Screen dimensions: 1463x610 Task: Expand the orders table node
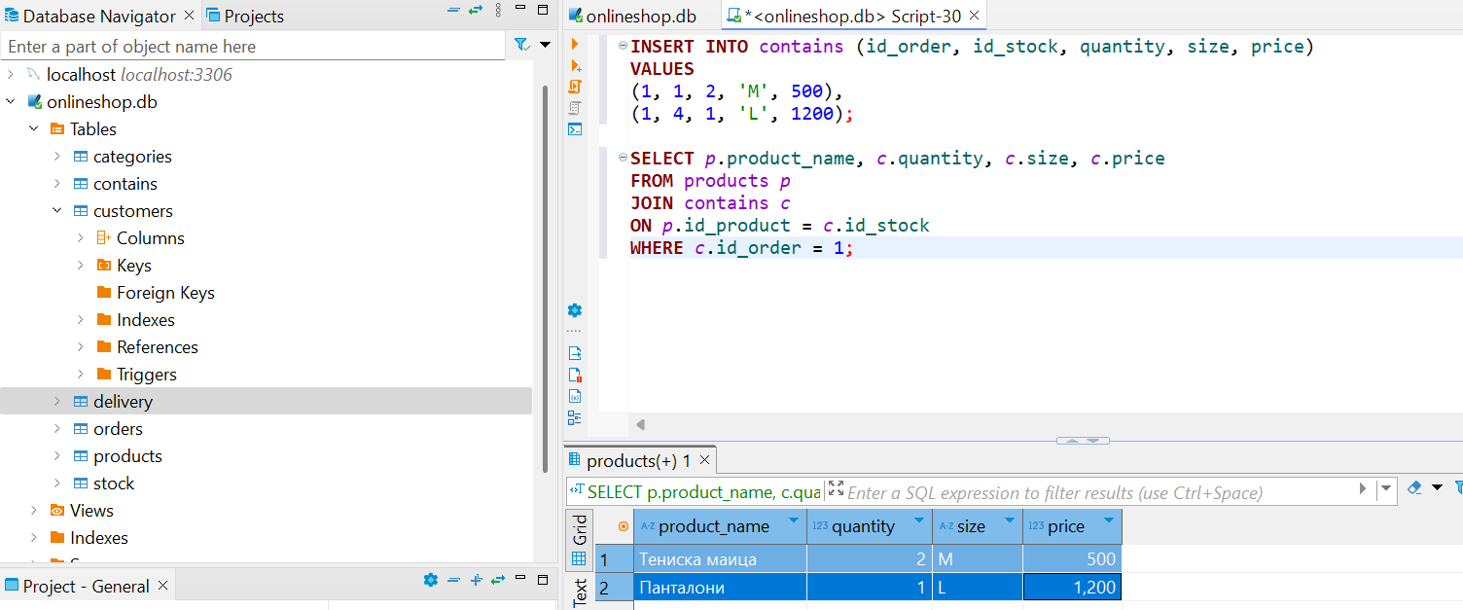[57, 429]
